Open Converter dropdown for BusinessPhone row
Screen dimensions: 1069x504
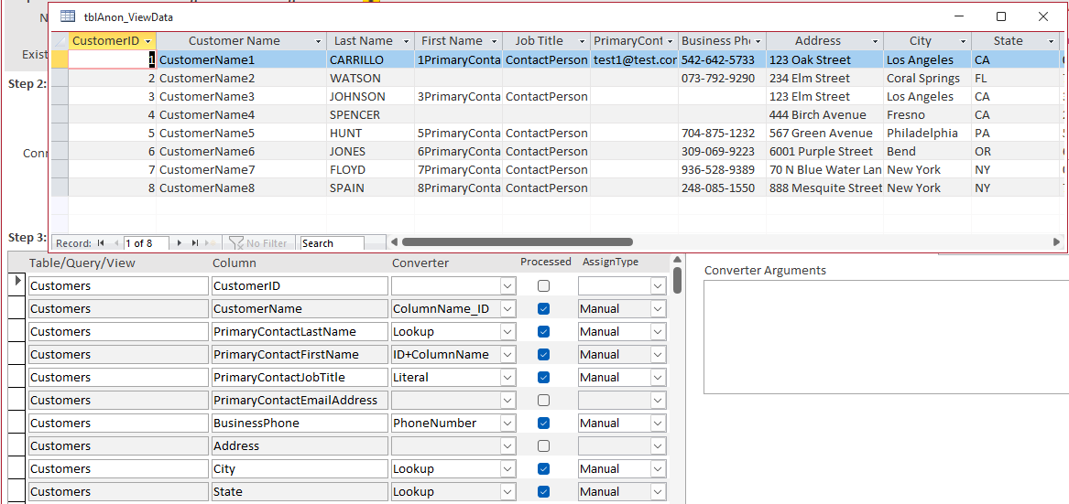507,423
